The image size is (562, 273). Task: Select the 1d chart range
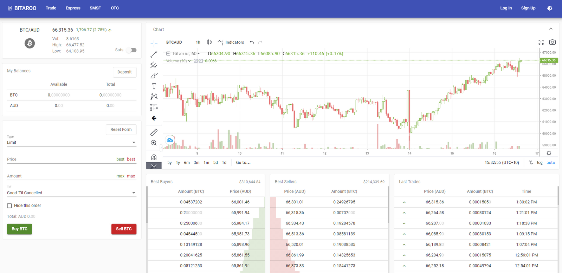[x=224, y=163]
